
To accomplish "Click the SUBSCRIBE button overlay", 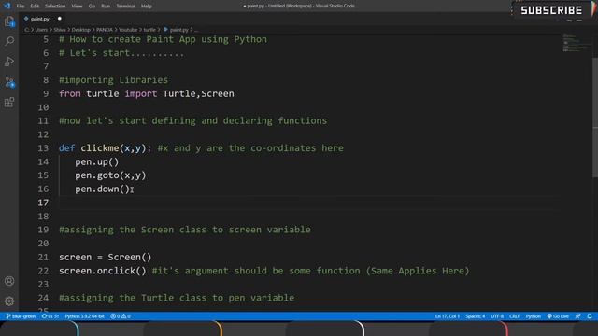I will (x=551, y=10).
